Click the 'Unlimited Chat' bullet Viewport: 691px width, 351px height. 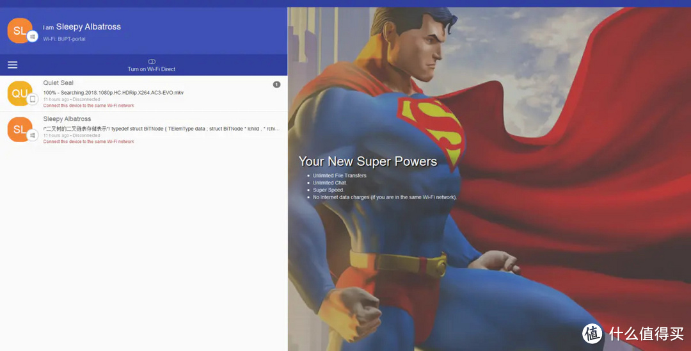(330, 183)
